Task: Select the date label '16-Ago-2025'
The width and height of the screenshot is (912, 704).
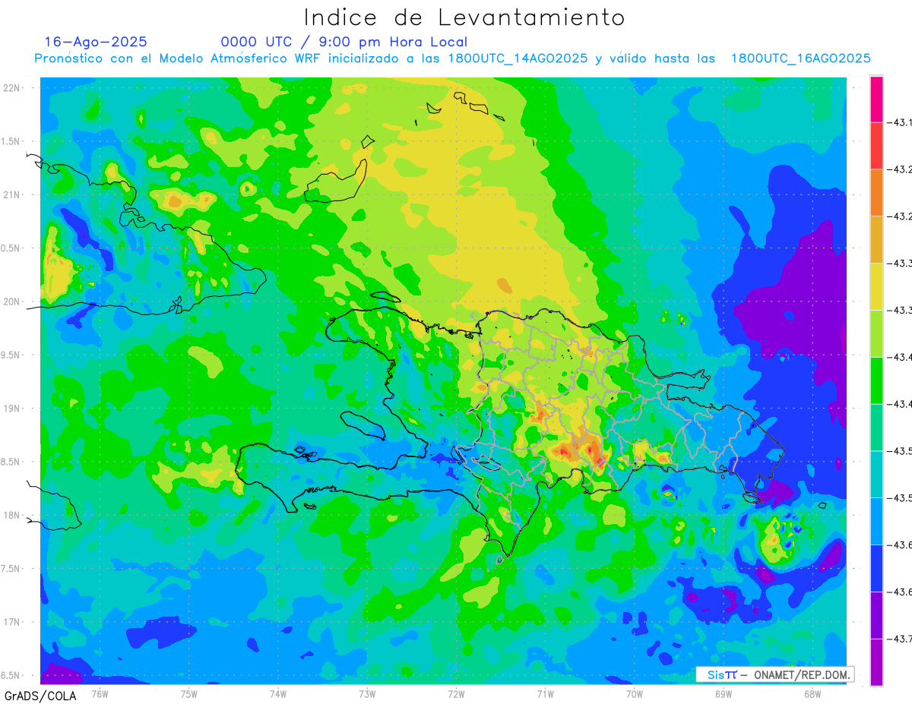Action: [x=96, y=42]
